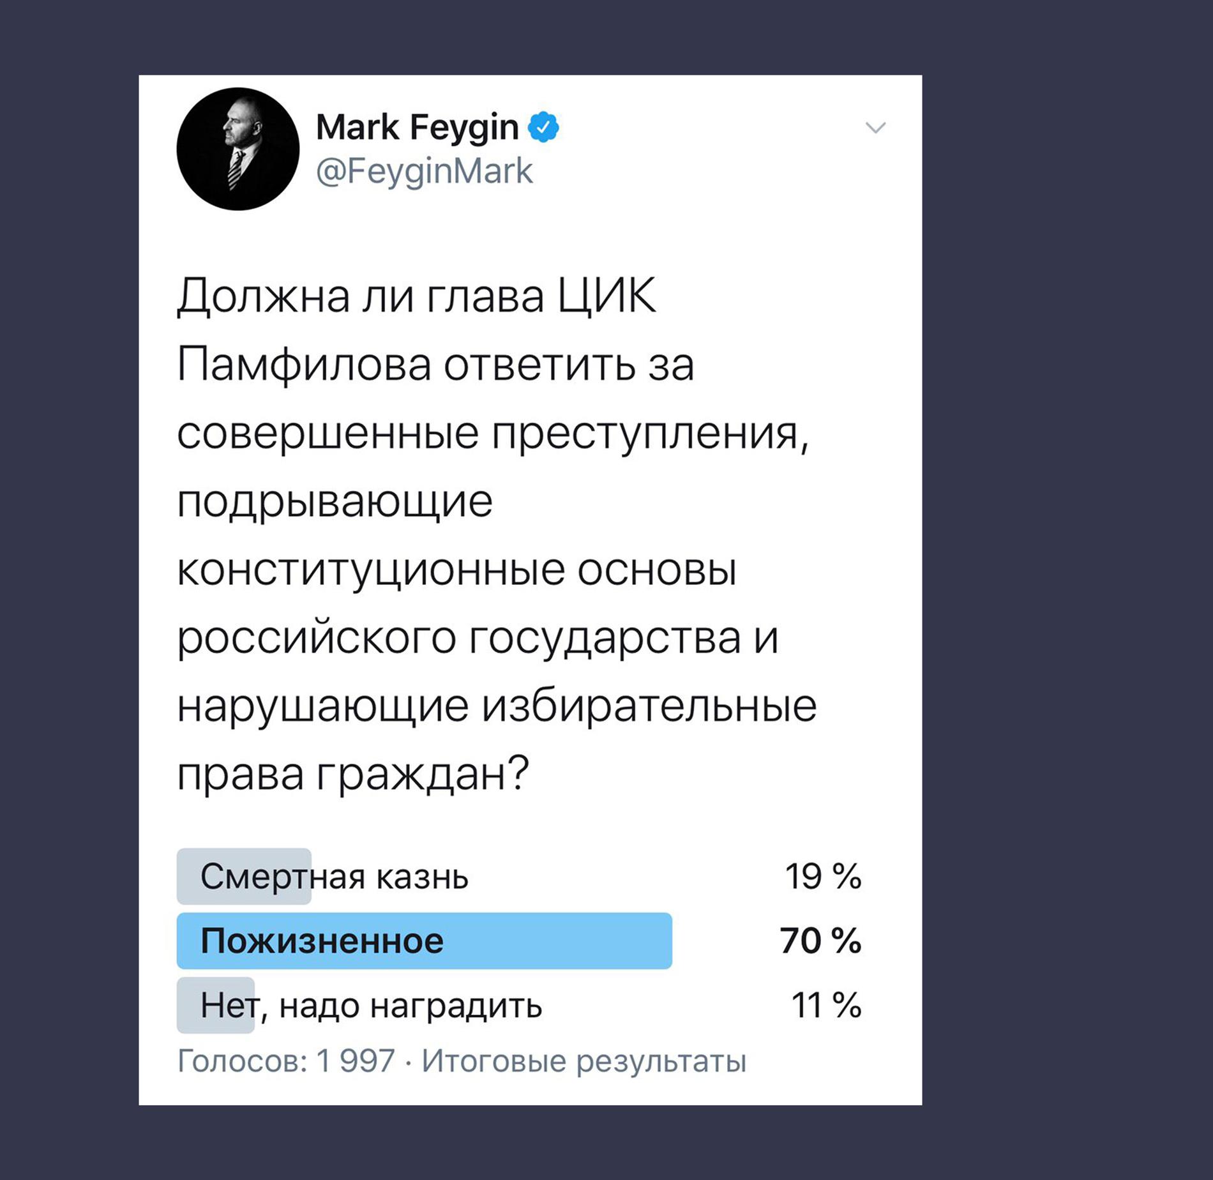1213x1180 pixels.
Task: Click the 11 % result value
Action: coord(827,1005)
